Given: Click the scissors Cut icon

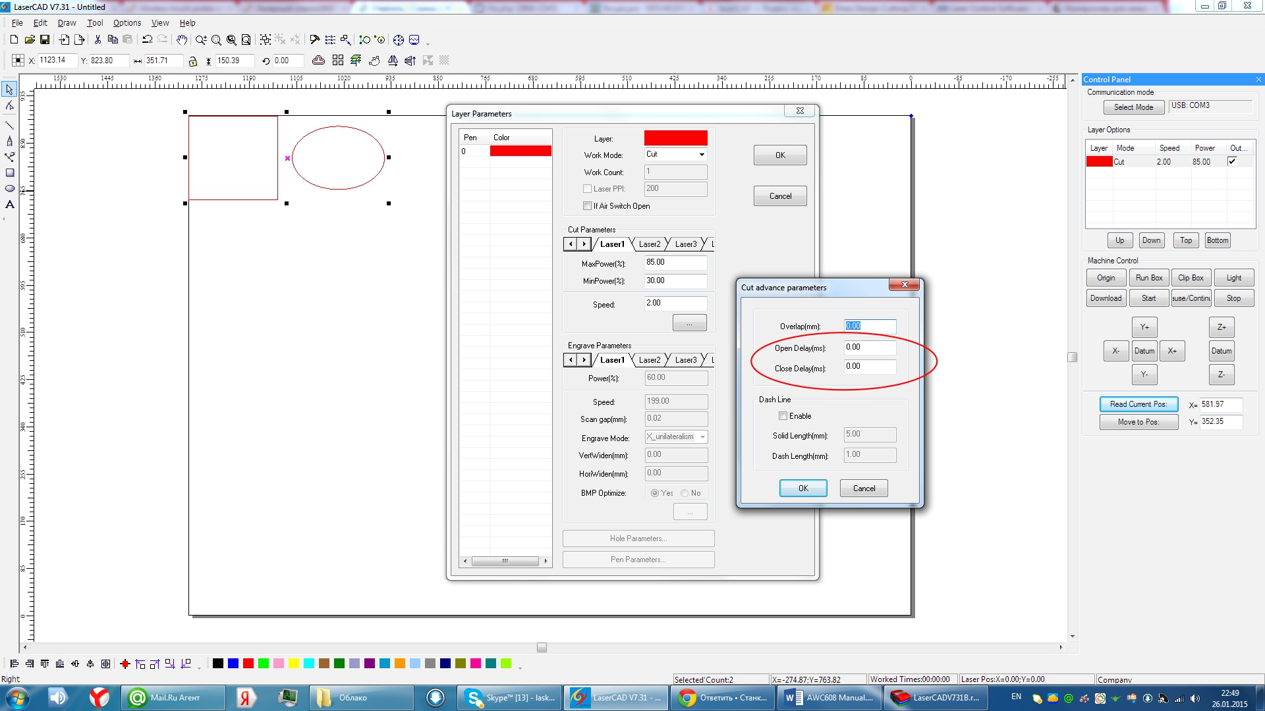Looking at the screenshot, I should (98, 40).
